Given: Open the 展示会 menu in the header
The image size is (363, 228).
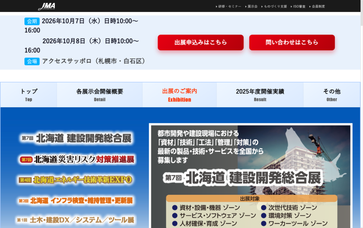Looking at the screenshot, I should point(251,6).
